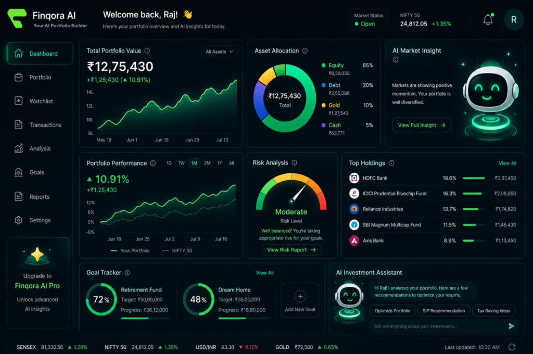533x354 pixels.
Task: Click the 72% Retirement Fund ring
Action: pyautogui.click(x=101, y=299)
